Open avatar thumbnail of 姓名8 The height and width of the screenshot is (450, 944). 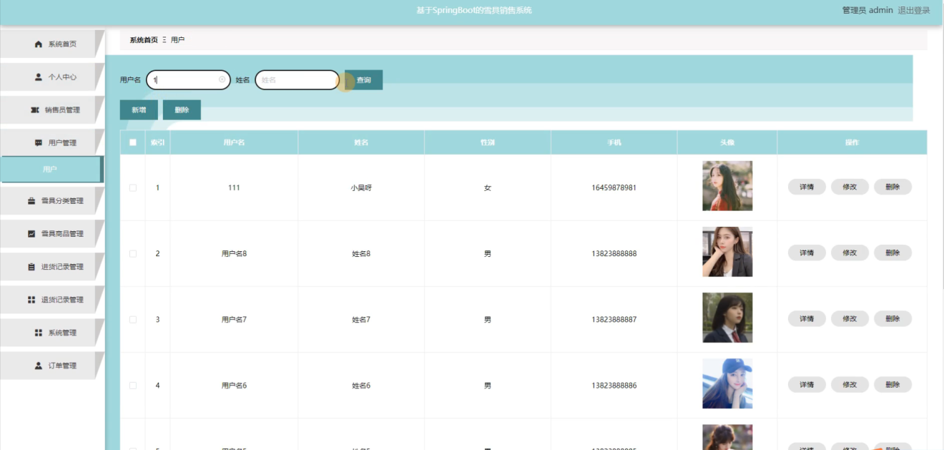coord(727,252)
